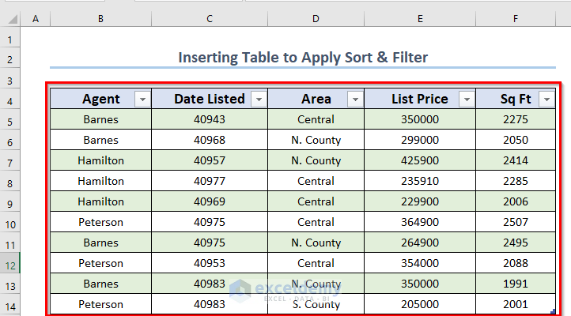Open the List Price filter dropdown
Screen dimensions: 571x316
click(467, 100)
